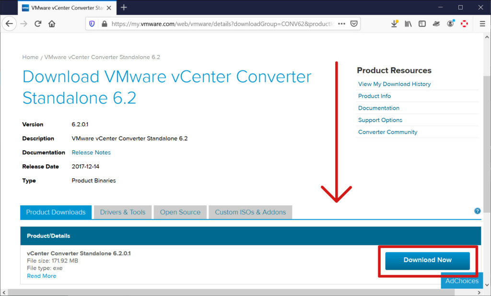Open the Firefox account avatar menu
Viewport: 491px width, 296px height.
pos(451,24)
